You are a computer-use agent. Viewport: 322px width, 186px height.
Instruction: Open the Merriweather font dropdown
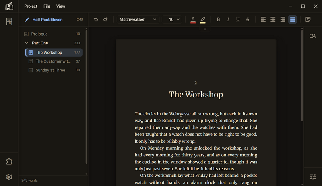coord(138,19)
